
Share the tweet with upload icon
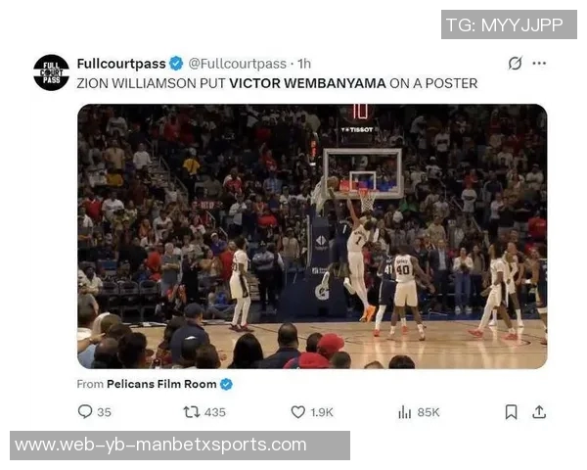pyautogui.click(x=539, y=412)
